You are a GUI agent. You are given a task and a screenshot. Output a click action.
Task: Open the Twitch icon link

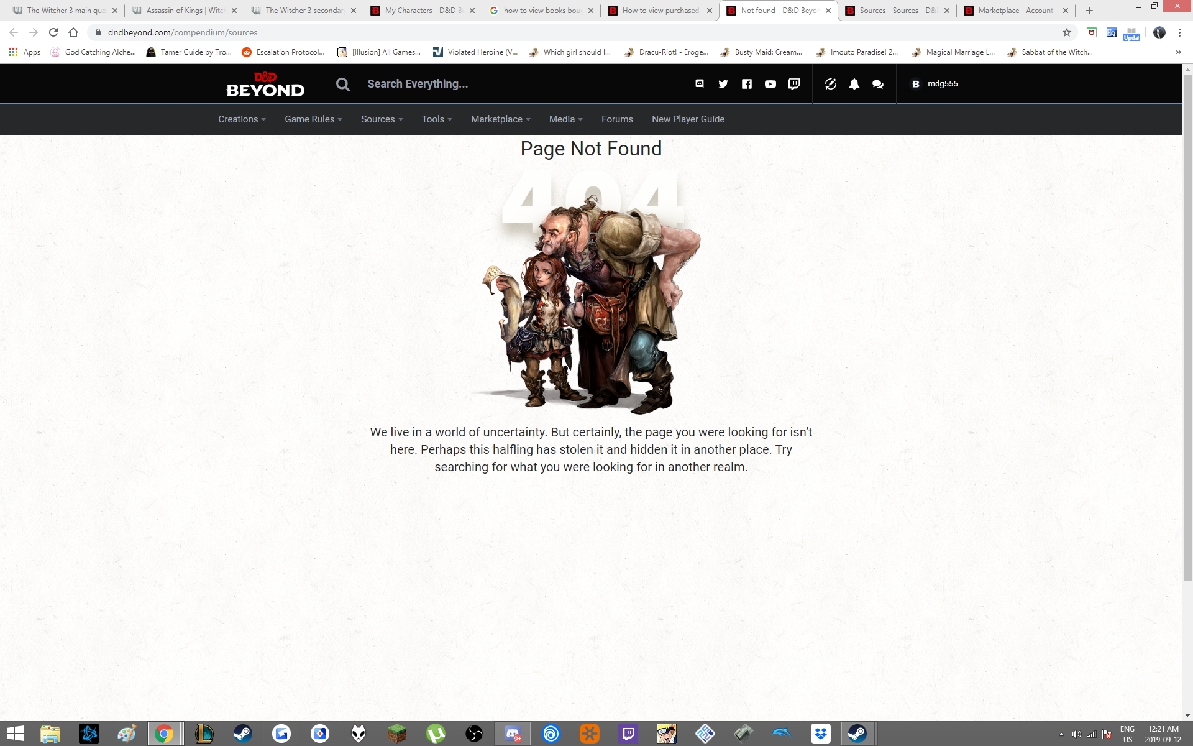pos(793,84)
